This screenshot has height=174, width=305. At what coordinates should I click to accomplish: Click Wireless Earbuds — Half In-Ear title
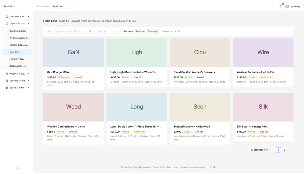coord(255,72)
